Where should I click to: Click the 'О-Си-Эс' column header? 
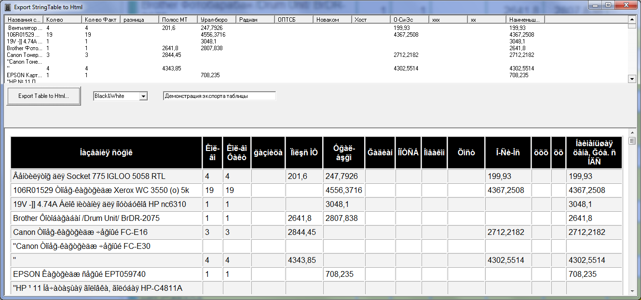[410, 20]
